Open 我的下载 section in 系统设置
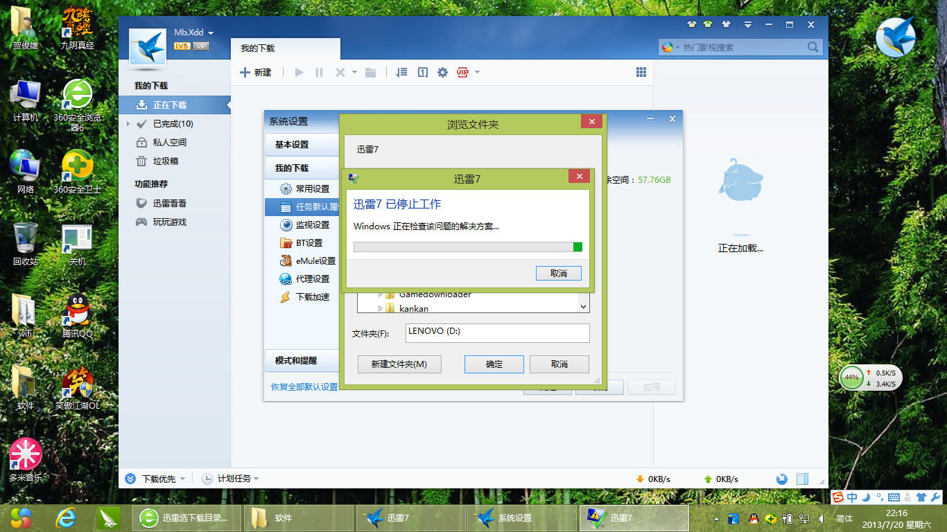Screen dimensions: 947x532 point(302,168)
